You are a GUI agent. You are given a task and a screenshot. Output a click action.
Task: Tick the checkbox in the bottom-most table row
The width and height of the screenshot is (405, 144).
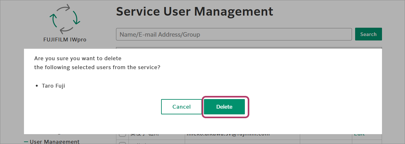(122, 142)
